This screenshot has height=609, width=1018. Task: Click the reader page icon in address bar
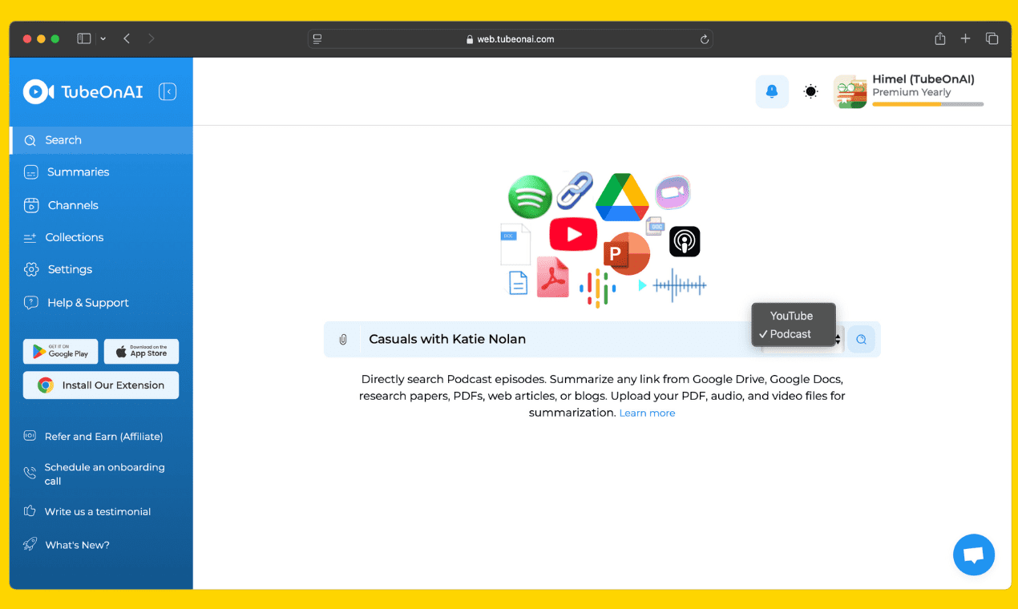pyautogui.click(x=317, y=38)
